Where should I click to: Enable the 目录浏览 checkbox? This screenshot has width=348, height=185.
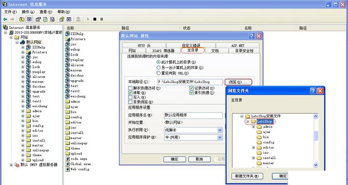(130, 102)
